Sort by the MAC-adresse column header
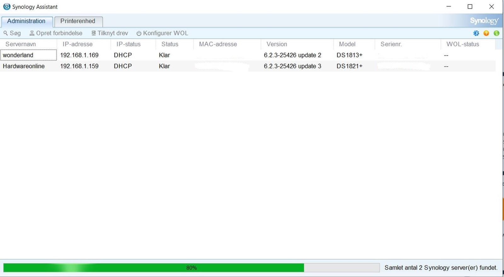The width and height of the screenshot is (504, 277). coord(227,44)
